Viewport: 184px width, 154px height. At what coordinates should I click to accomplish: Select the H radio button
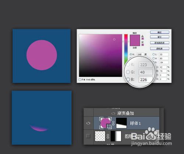131,55
